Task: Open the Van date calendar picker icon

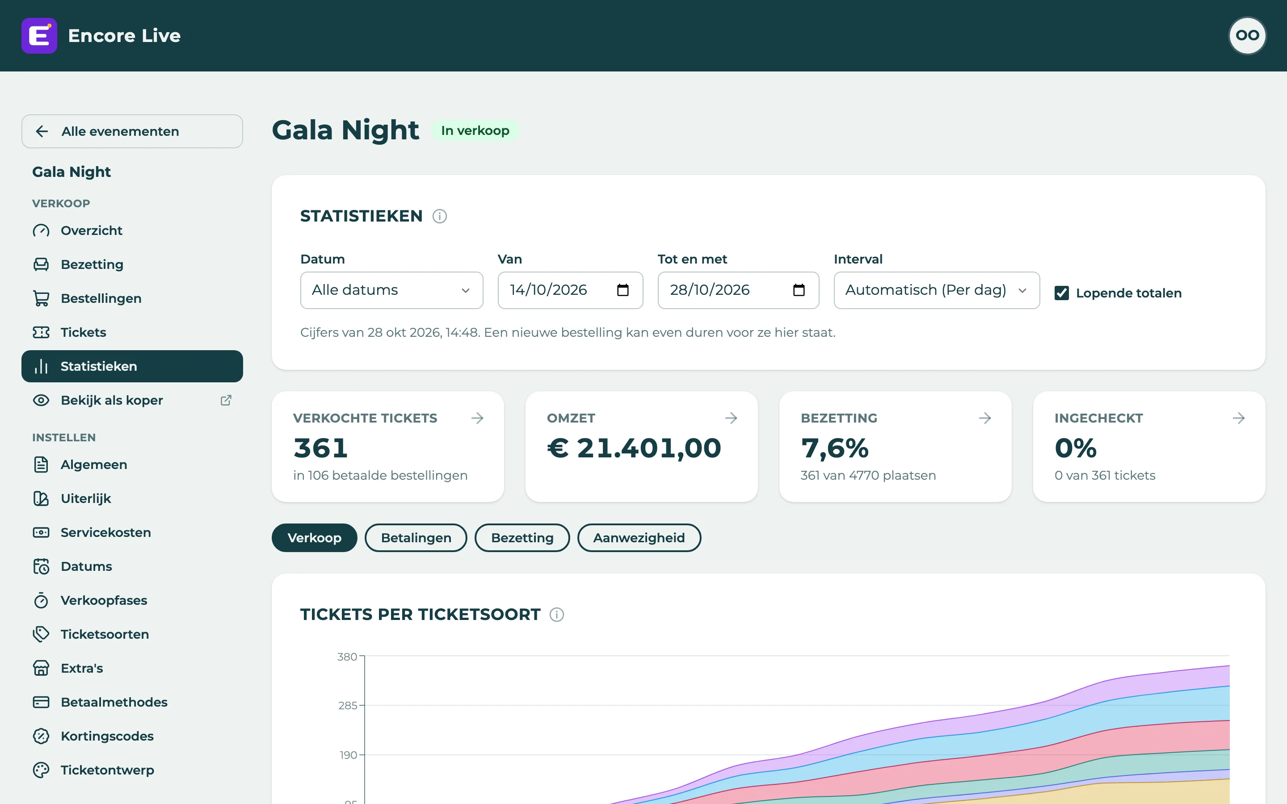Action: (622, 290)
